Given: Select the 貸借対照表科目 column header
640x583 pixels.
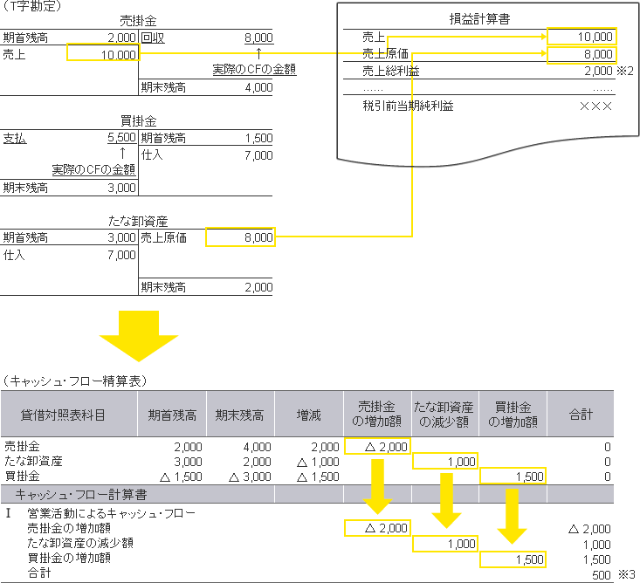Looking at the screenshot, I should click(x=69, y=415).
